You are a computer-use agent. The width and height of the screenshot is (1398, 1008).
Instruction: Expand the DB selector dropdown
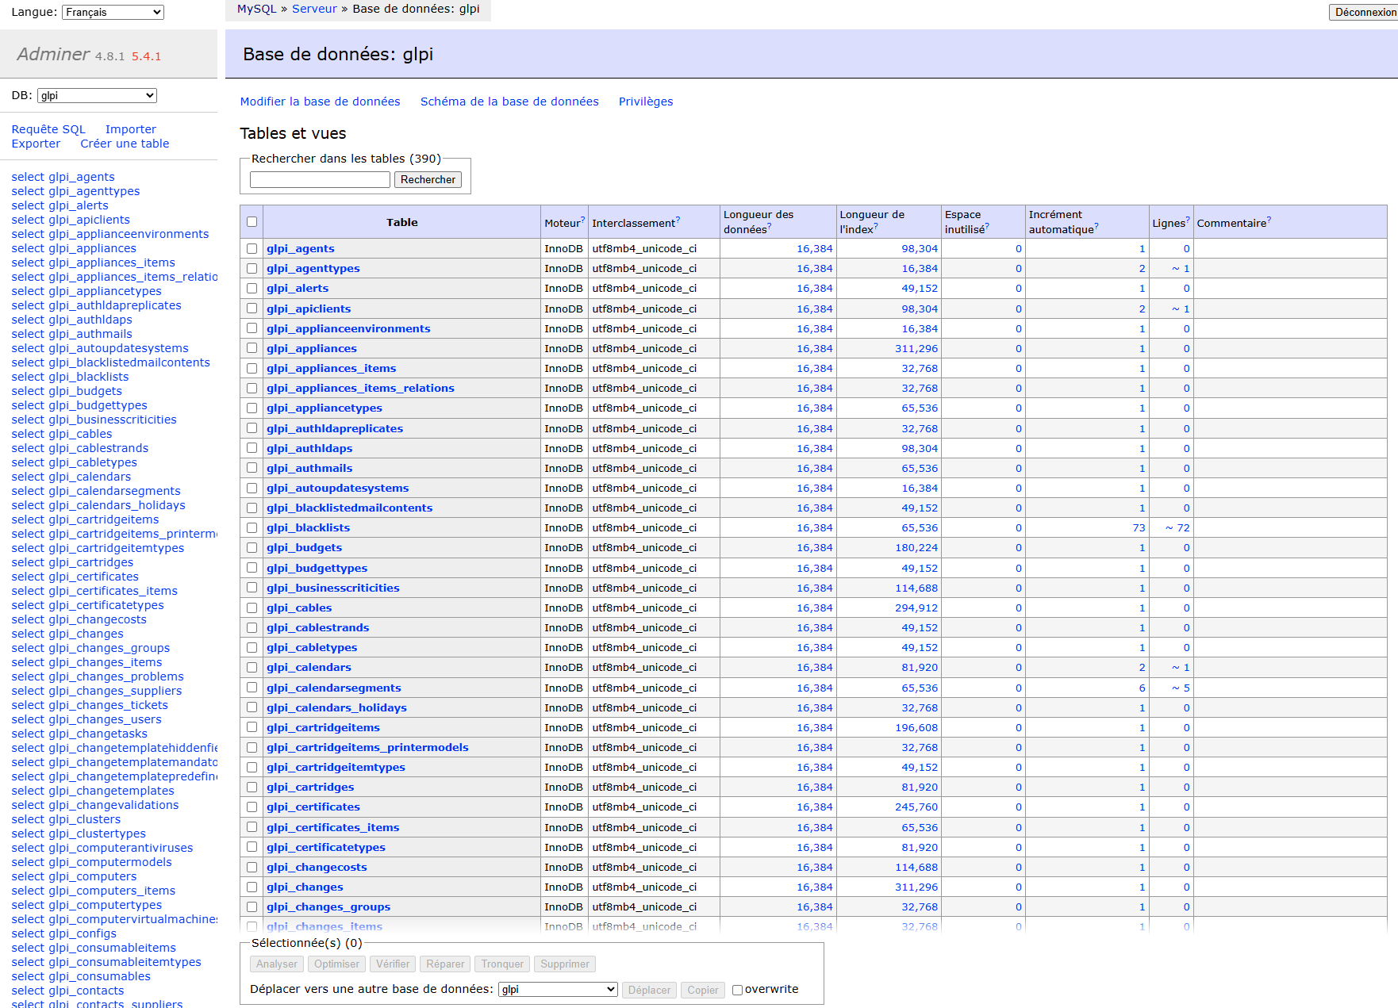pos(97,95)
